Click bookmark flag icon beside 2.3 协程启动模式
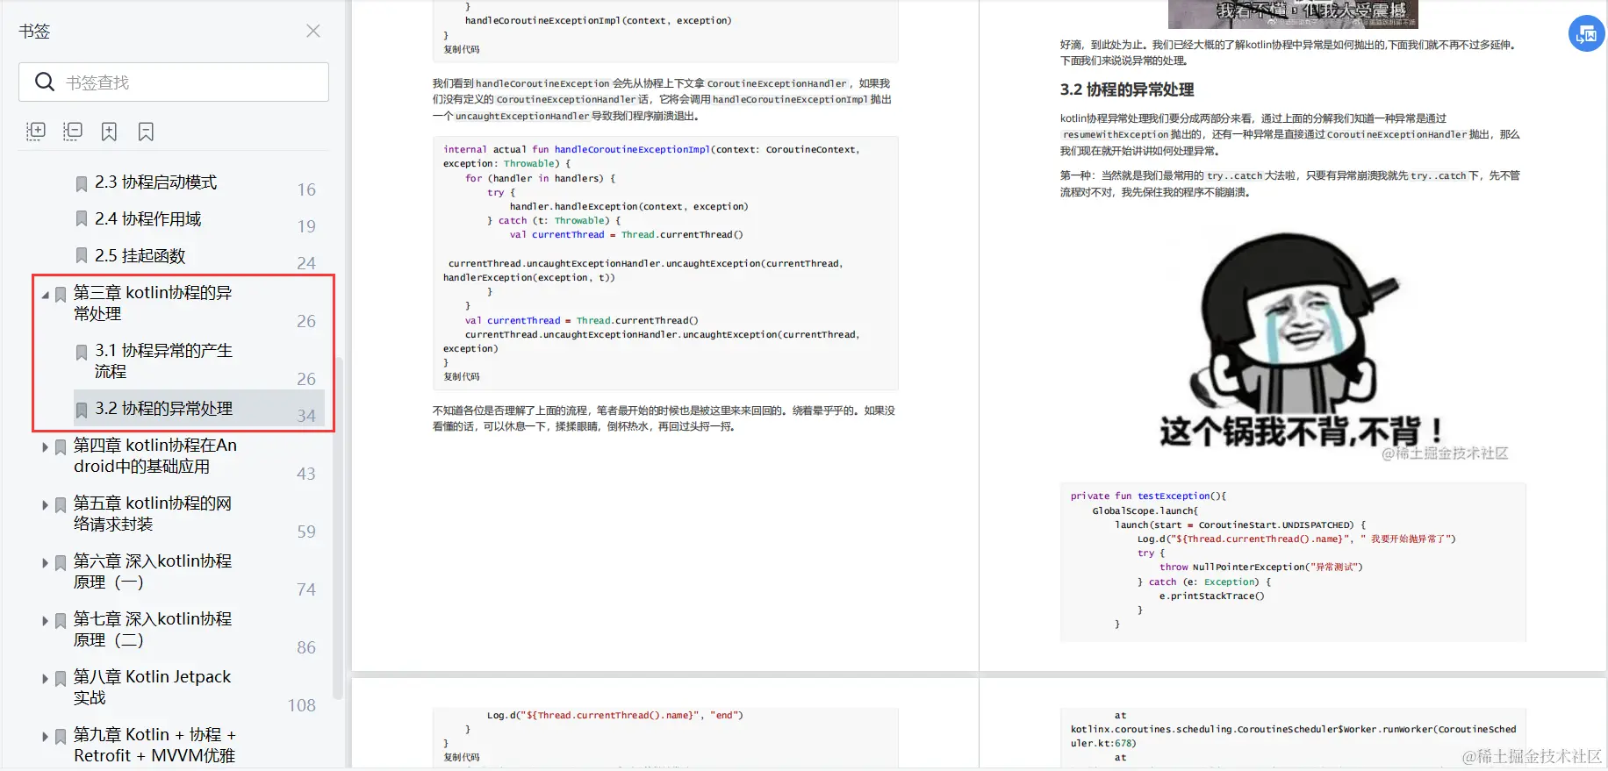This screenshot has width=1608, height=771. click(82, 184)
